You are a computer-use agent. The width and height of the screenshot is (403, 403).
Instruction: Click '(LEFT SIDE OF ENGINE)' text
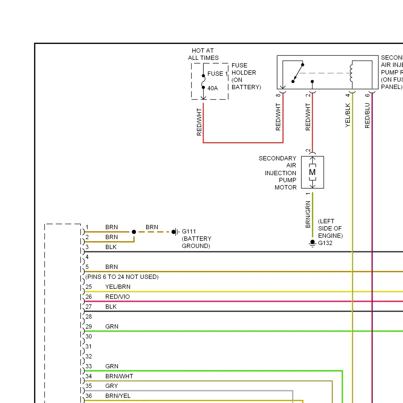(330, 228)
